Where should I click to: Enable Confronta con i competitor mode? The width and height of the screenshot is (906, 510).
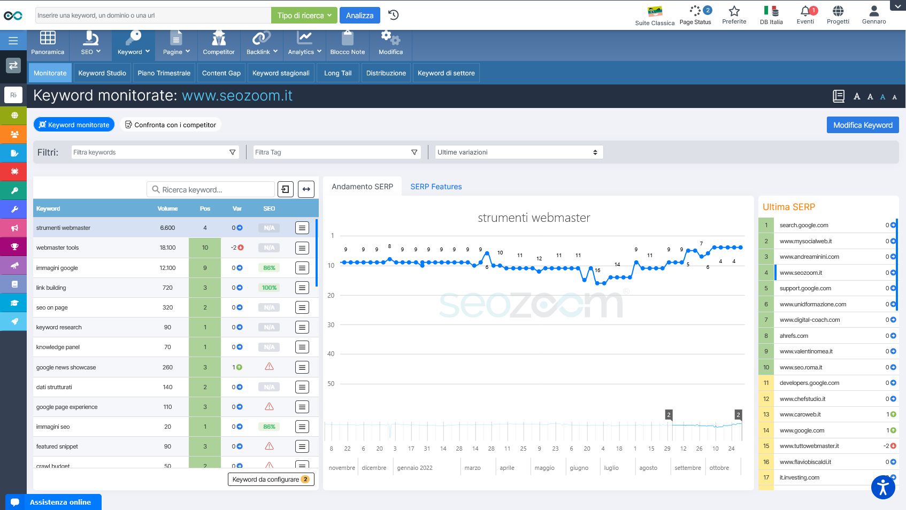[x=171, y=124]
